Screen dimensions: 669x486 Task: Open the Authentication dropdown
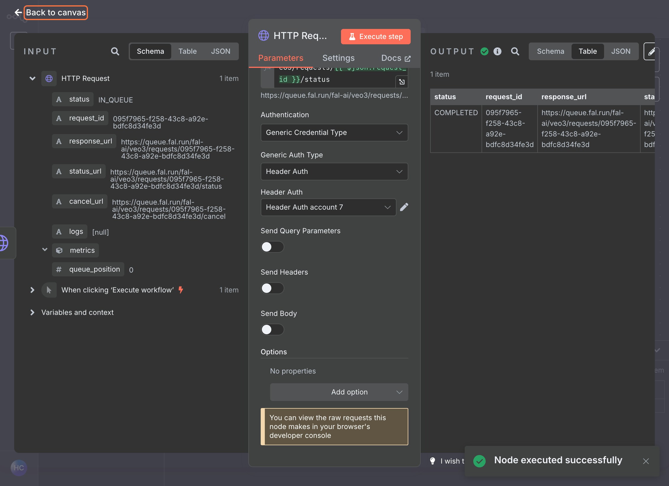pos(334,133)
